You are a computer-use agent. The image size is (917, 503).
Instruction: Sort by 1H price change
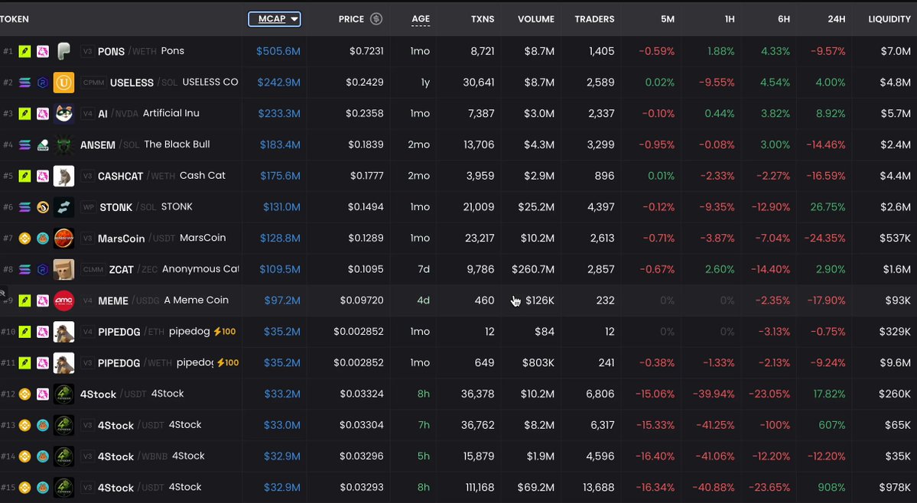(730, 19)
